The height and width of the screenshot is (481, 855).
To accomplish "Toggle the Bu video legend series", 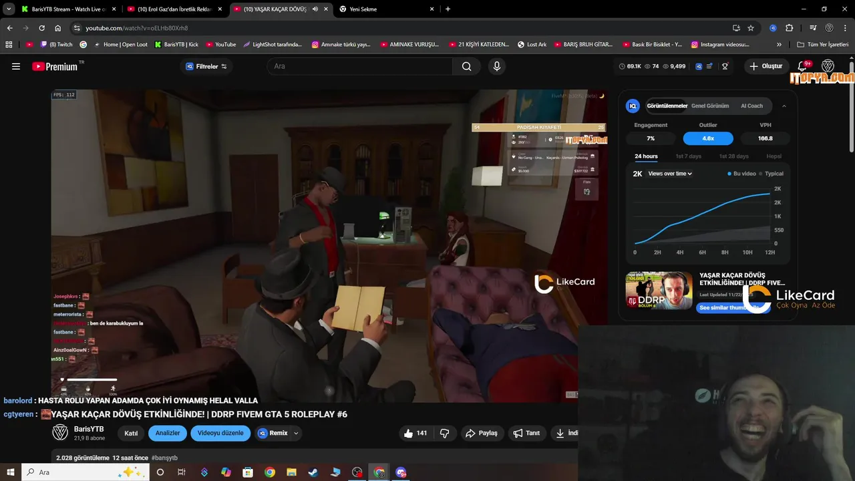I will (741, 174).
